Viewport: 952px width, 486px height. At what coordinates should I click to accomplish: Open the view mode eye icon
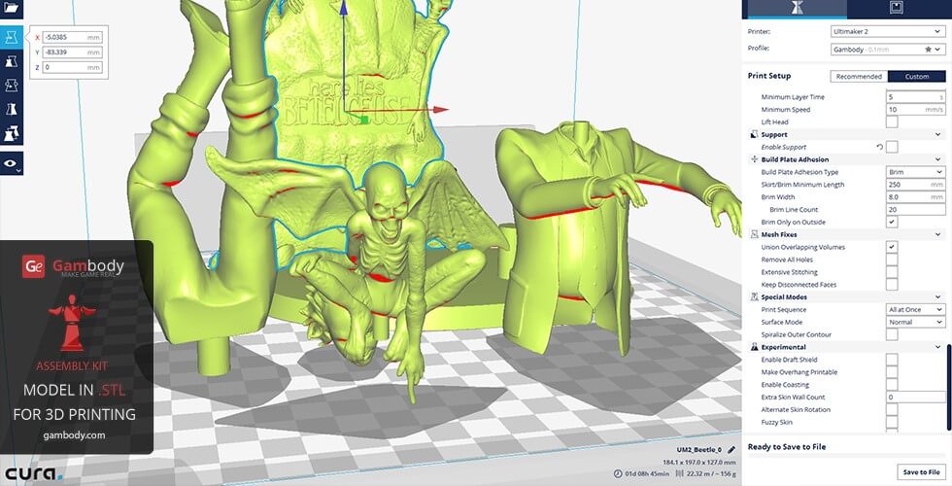pyautogui.click(x=12, y=164)
